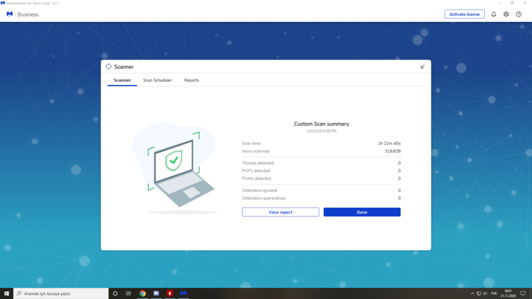Open the red lightning app in taskbar
The image size is (532, 299).
tap(170, 294)
